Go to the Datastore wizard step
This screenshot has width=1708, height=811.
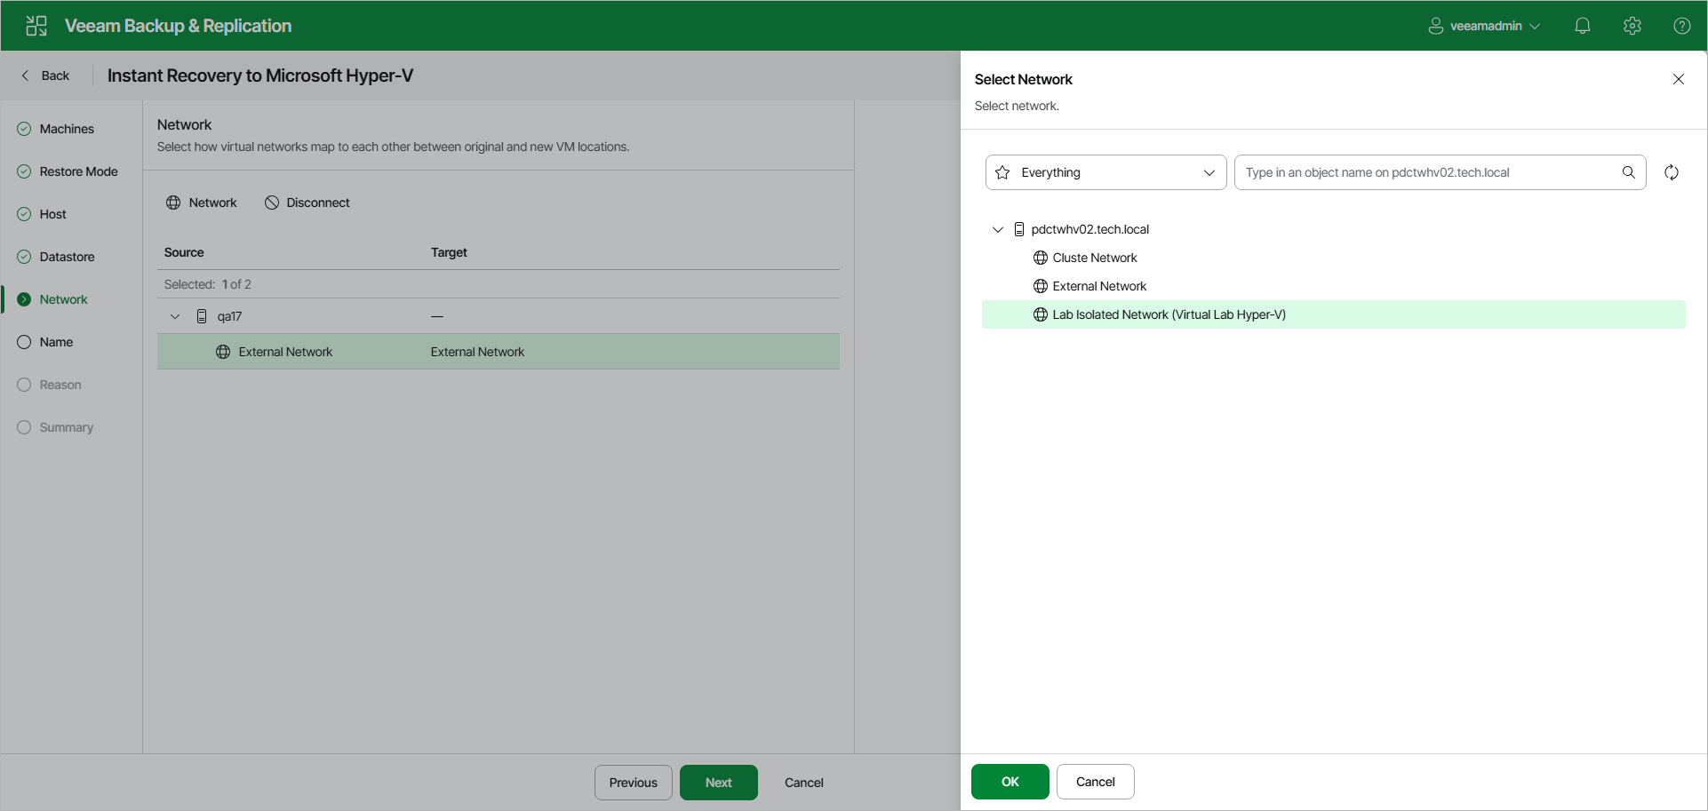click(x=67, y=256)
